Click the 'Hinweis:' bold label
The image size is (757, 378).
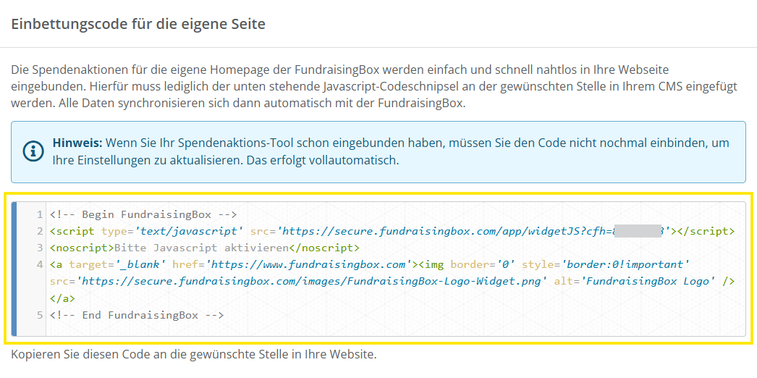77,143
